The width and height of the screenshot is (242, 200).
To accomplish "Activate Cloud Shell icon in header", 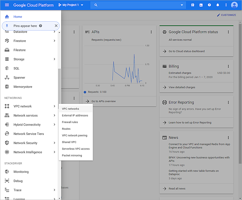I will 201,5.
